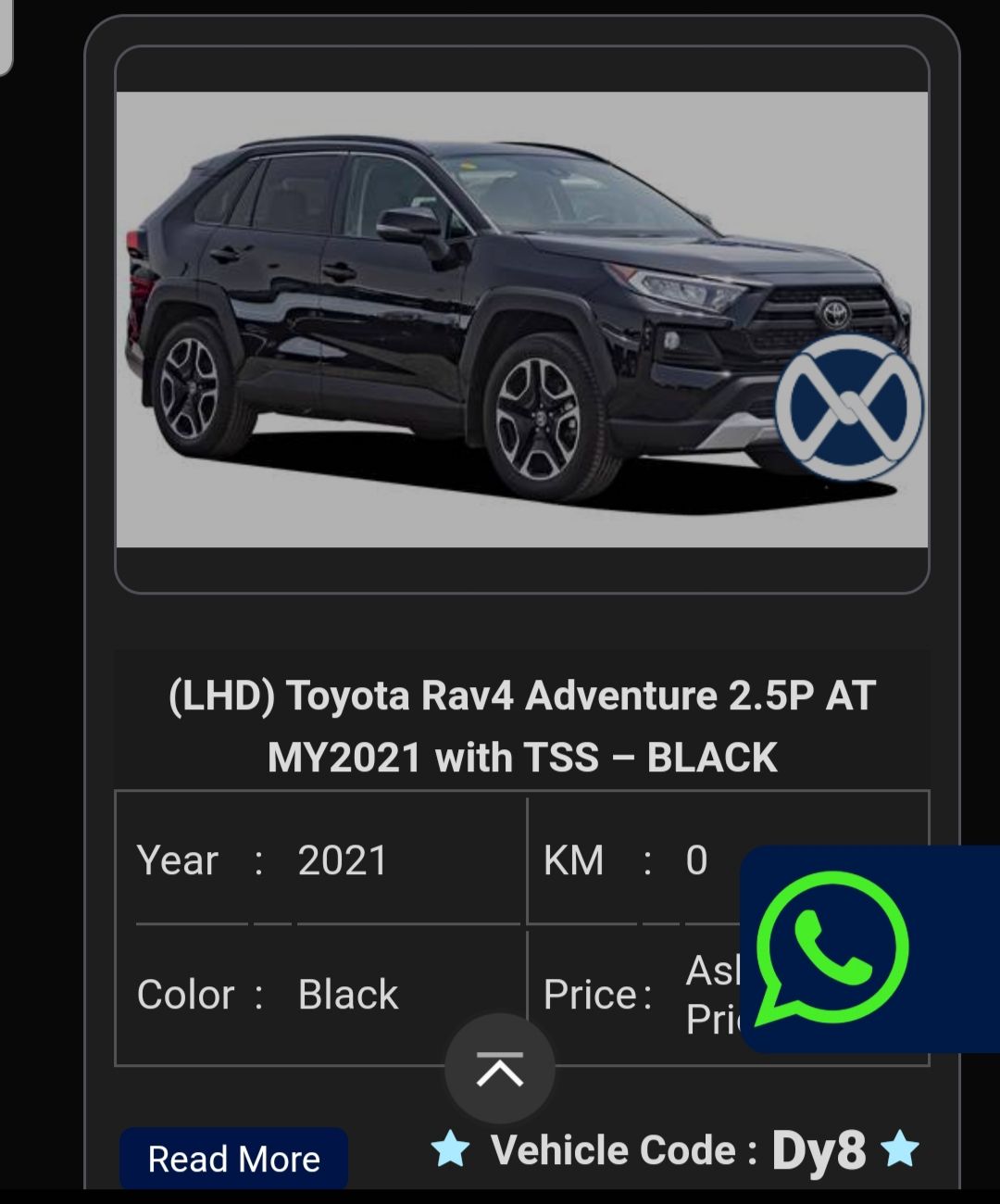Open WhatsApp chat via green phone icon
Viewport: 1000px width, 1204px height.
pyautogui.click(x=831, y=947)
